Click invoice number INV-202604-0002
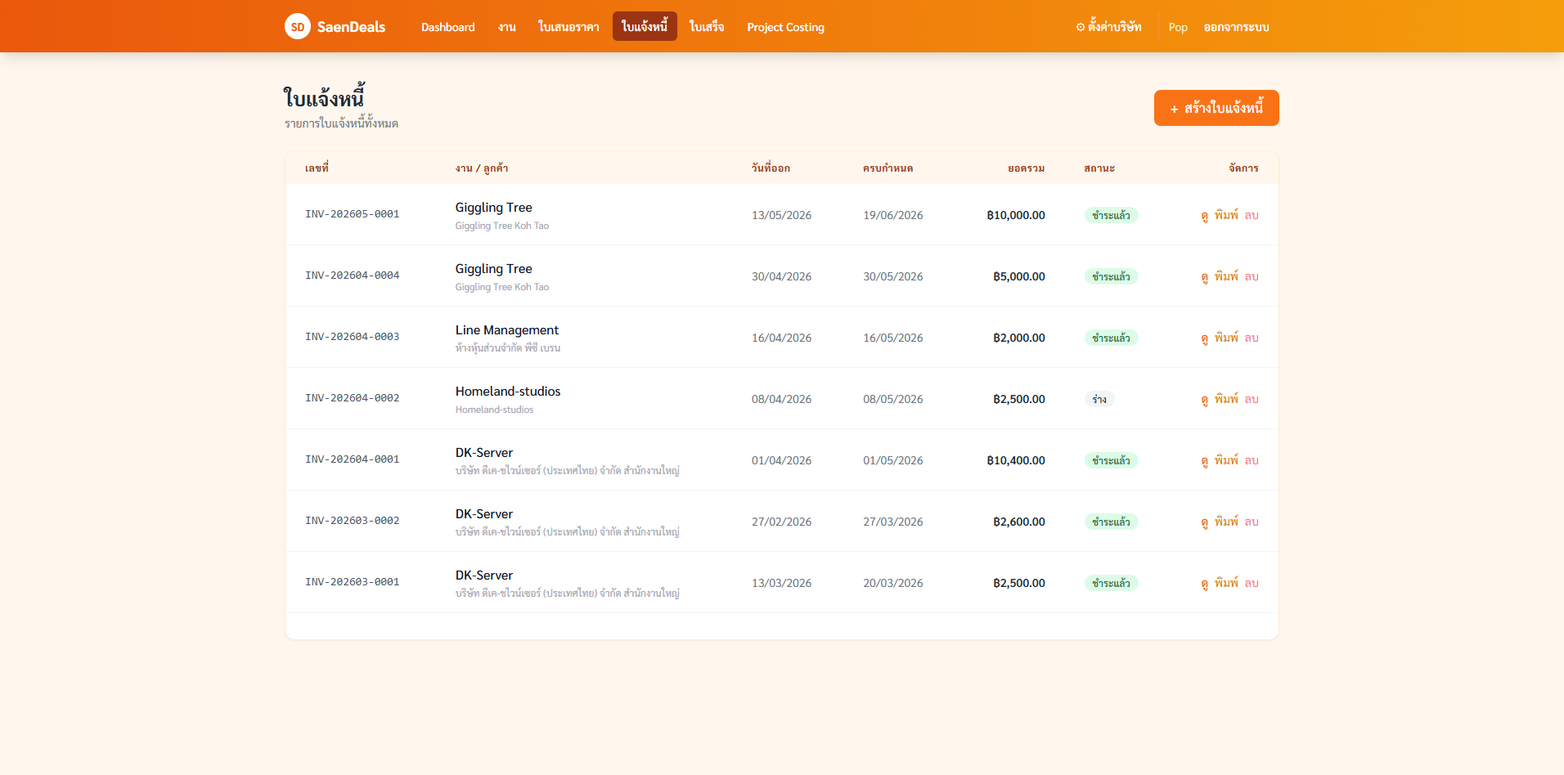 tap(353, 398)
